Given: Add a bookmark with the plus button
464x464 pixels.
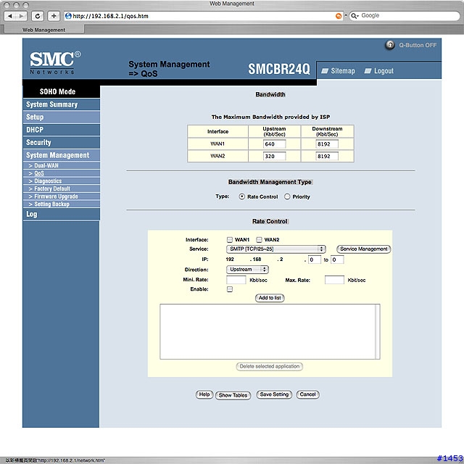Looking at the screenshot, I should point(54,16).
